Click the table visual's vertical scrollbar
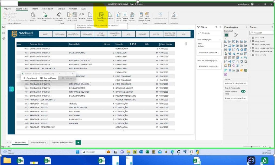 tap(186, 44)
